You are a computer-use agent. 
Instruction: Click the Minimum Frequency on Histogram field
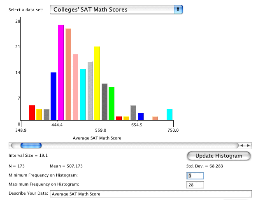coord(195,176)
